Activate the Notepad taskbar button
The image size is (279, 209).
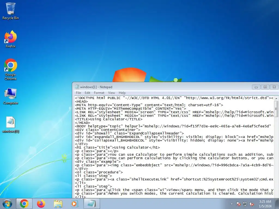92,204
